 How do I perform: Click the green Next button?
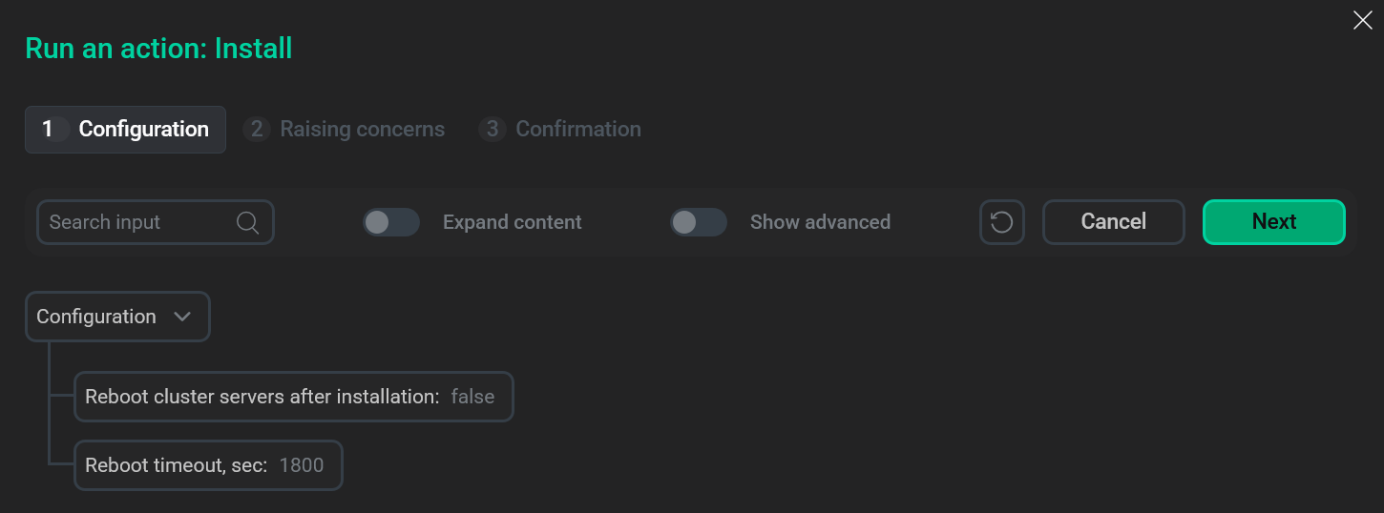coord(1273,222)
